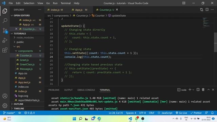The image size is (217, 122).
Task: Change UTF-8 file encoding
Action: tap(142, 113)
